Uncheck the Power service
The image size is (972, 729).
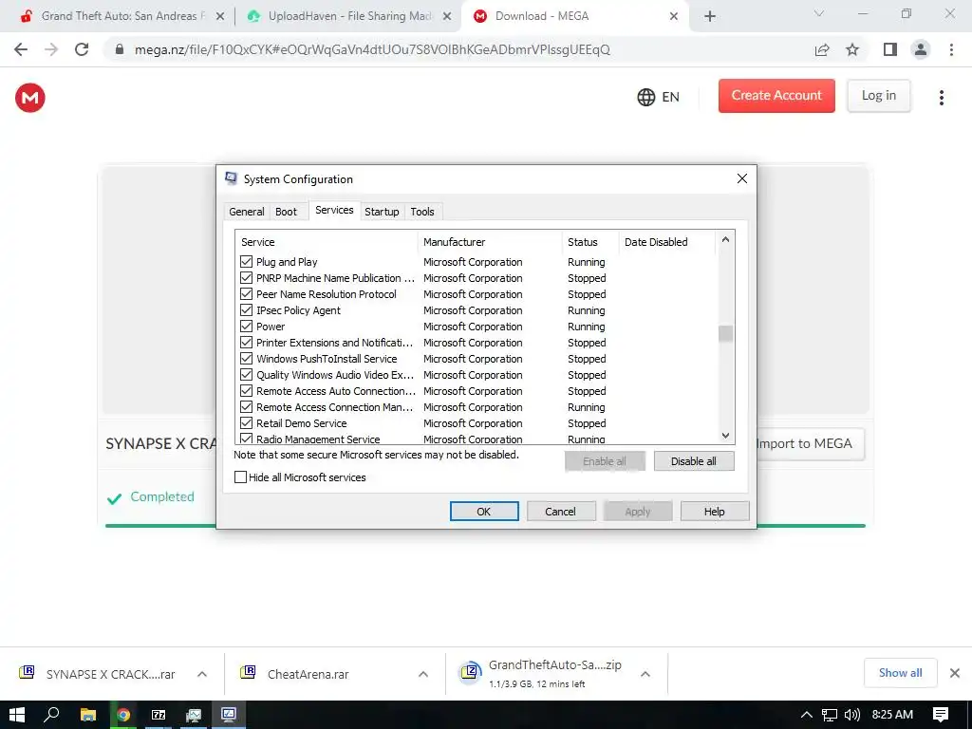(x=246, y=327)
